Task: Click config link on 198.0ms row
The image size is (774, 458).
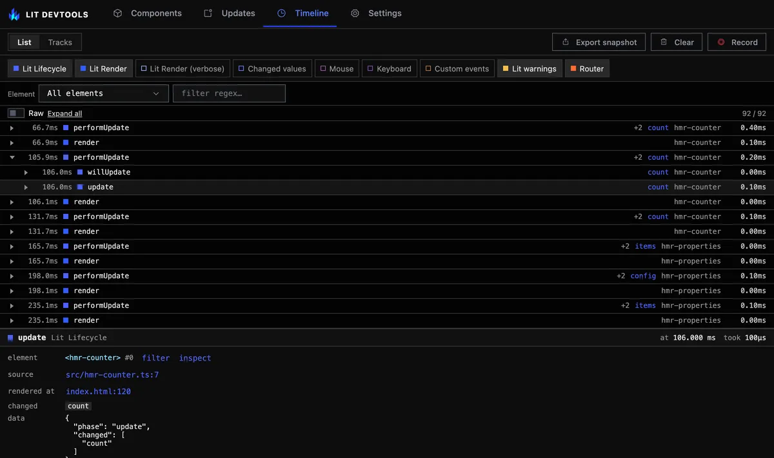Action: point(643,276)
